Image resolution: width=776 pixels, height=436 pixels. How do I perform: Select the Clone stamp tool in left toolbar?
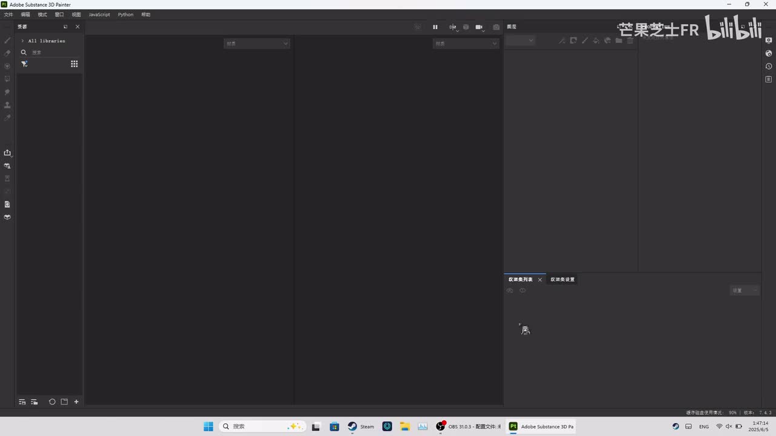(7, 105)
